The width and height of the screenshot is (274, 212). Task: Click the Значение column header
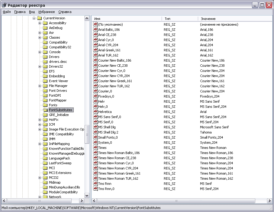[x=235, y=19]
